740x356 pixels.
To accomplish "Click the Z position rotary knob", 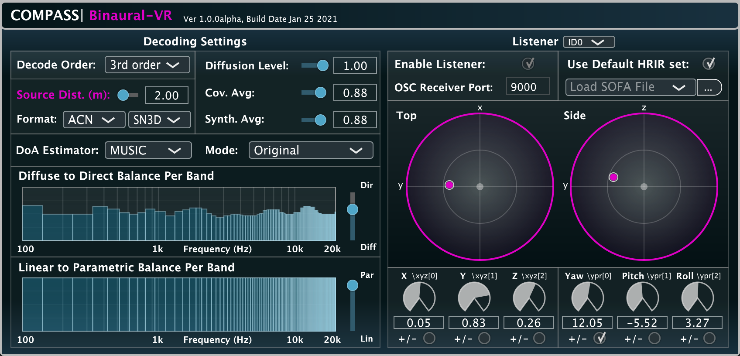I will point(529,298).
